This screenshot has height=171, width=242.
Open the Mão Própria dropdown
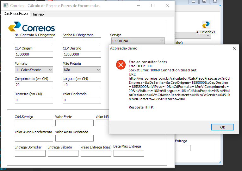tap(82, 70)
